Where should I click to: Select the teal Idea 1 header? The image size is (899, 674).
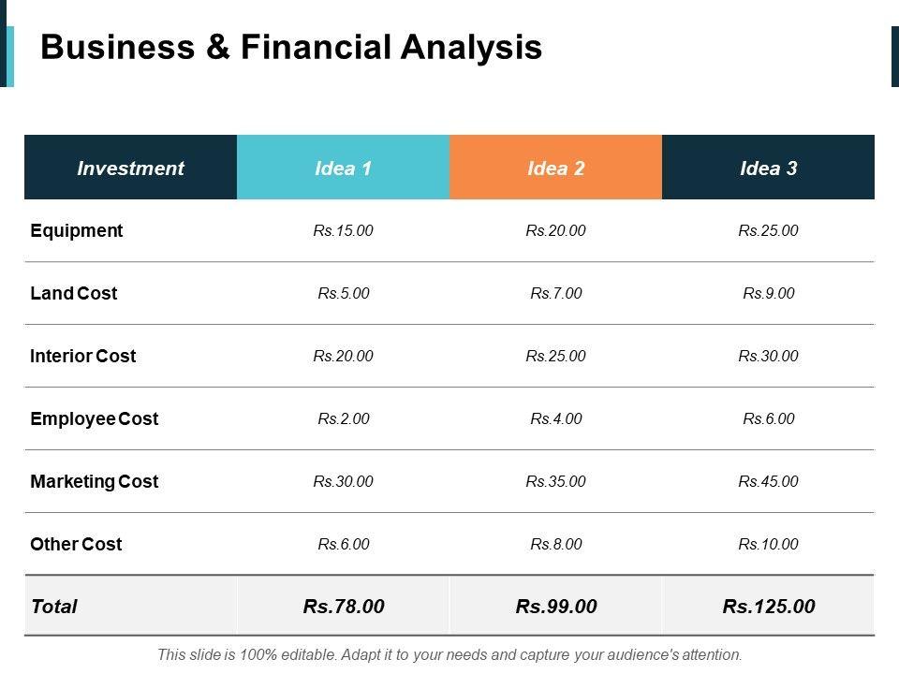click(x=344, y=168)
